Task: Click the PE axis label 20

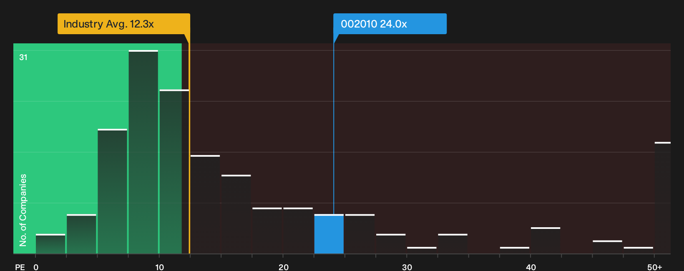Action: 284,267
